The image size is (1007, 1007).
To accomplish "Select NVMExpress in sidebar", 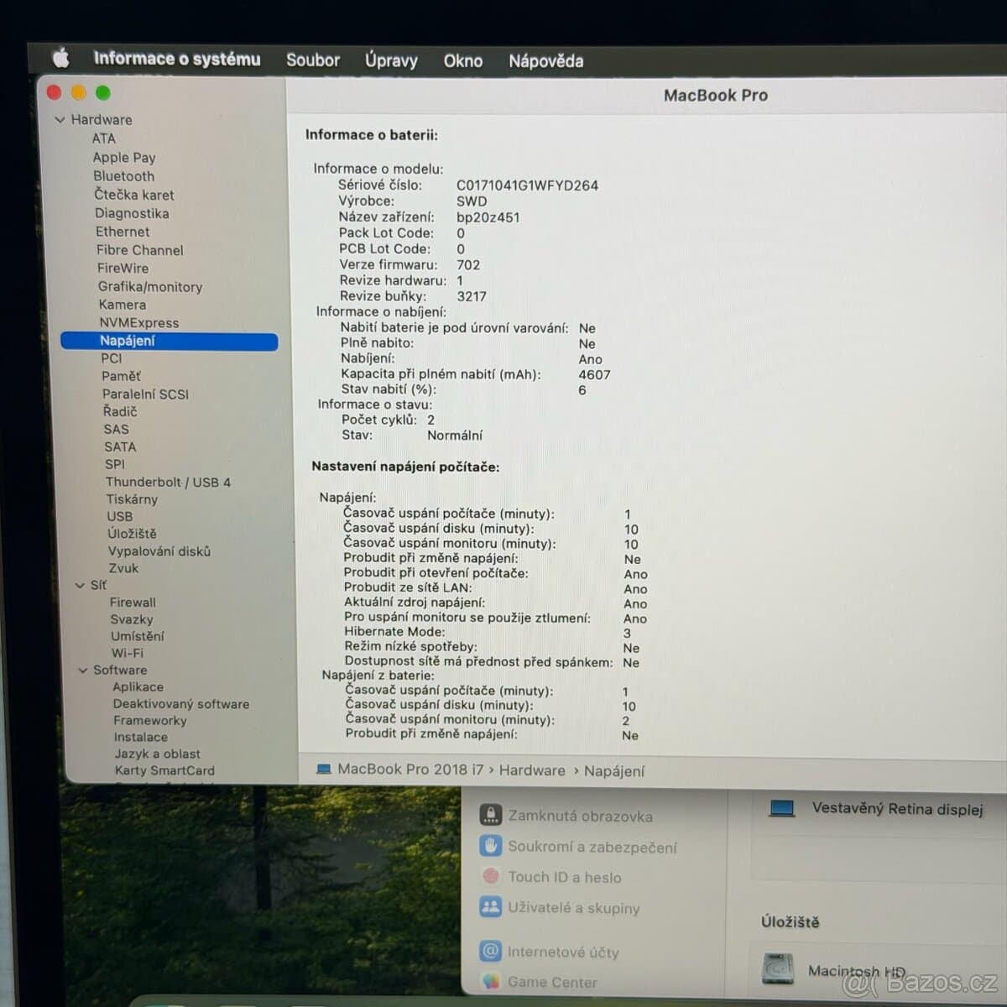I will click(x=139, y=323).
